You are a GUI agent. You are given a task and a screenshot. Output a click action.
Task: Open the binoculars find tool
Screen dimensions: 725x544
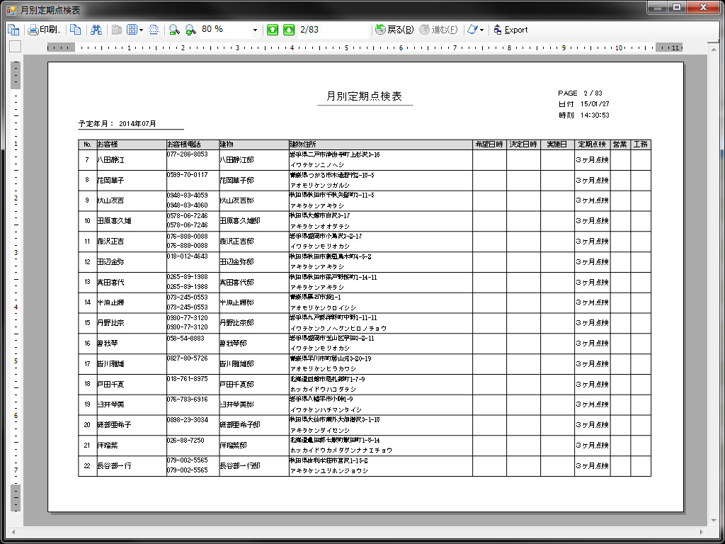coord(96,30)
